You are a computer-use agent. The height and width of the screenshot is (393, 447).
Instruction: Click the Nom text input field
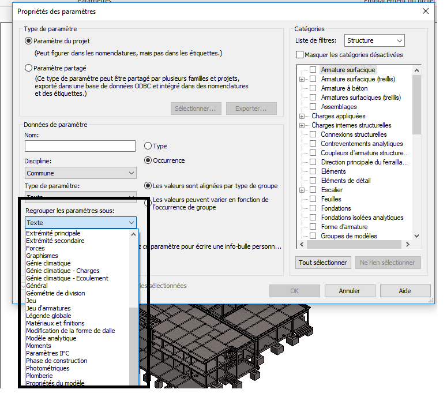click(x=80, y=146)
